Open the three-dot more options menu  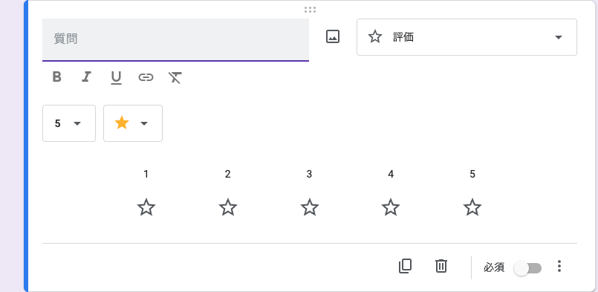[559, 266]
